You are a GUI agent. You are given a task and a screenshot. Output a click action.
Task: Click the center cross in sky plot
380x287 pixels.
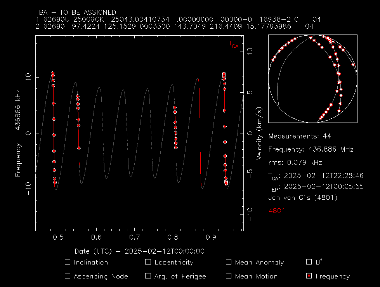(313, 79)
